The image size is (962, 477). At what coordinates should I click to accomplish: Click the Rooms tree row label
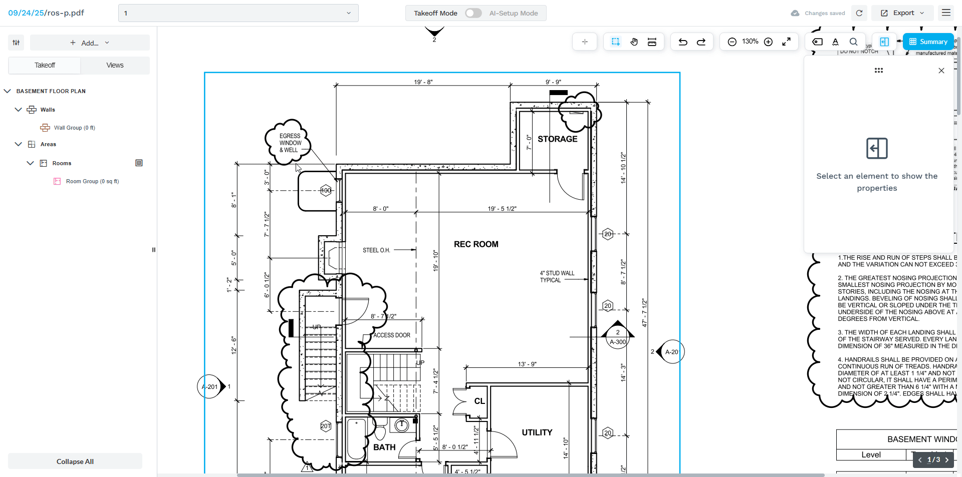pos(62,163)
